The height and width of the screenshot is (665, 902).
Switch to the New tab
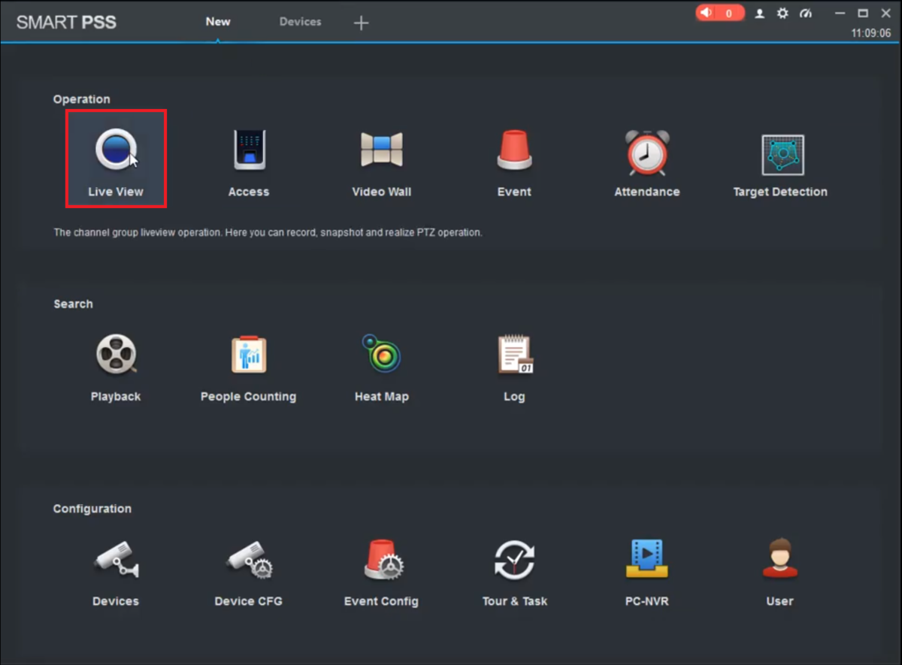click(218, 22)
